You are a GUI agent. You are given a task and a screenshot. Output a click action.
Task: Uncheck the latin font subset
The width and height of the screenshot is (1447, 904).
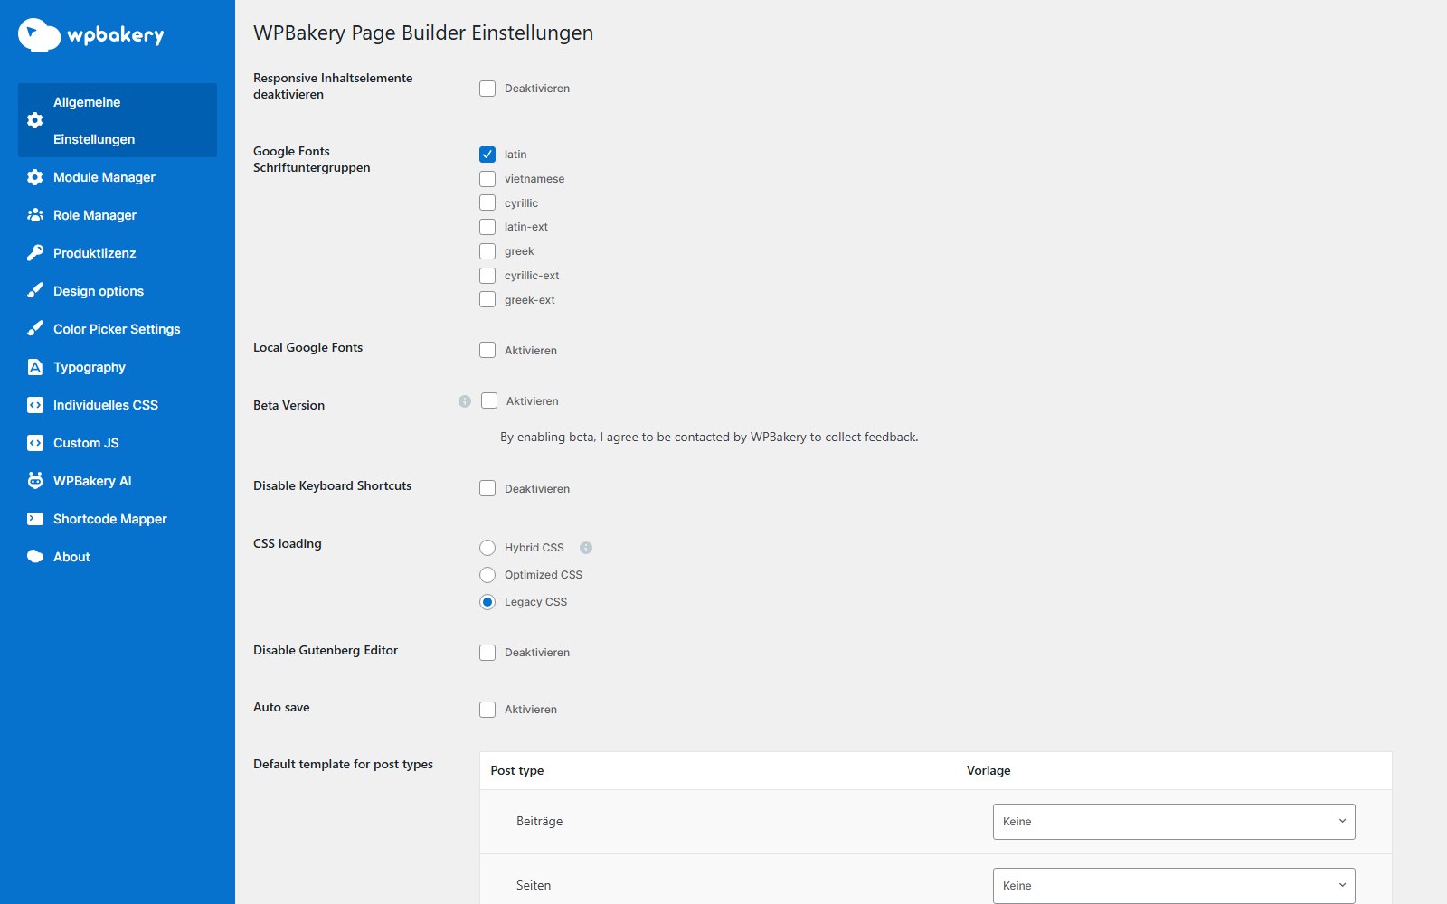pyautogui.click(x=487, y=155)
